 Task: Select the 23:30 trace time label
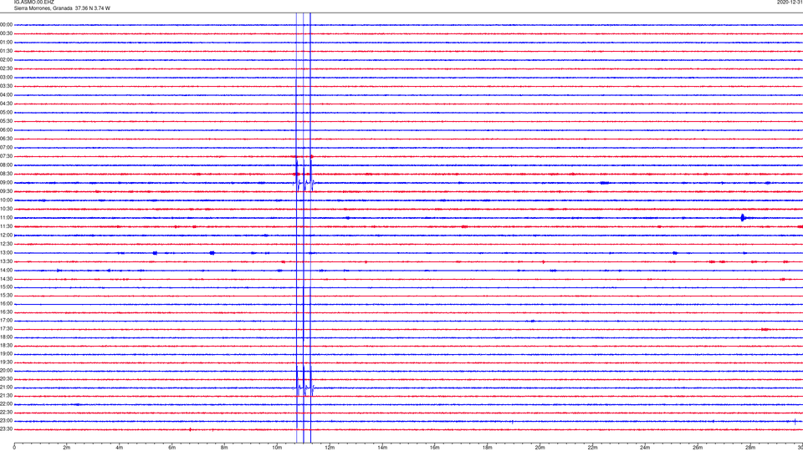tap(6, 429)
